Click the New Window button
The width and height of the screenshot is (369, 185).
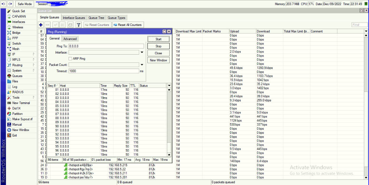click(x=158, y=60)
